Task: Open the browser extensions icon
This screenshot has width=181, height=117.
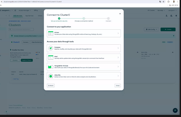Action: coord(168,2)
